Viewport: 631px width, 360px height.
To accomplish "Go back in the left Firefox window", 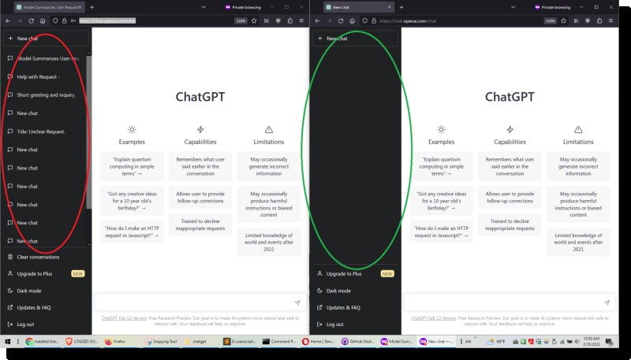I will [x=8, y=21].
